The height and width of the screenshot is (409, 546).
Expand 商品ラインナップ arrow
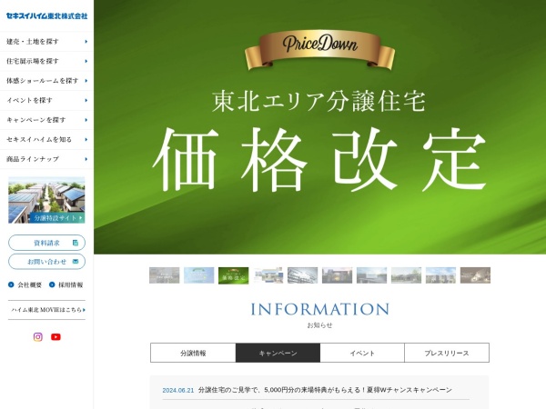(x=86, y=159)
